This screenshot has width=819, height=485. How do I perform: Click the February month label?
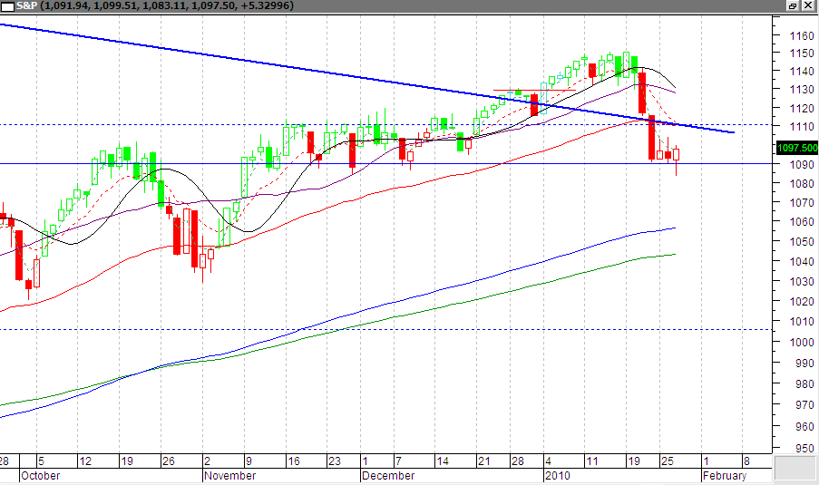[x=725, y=476]
